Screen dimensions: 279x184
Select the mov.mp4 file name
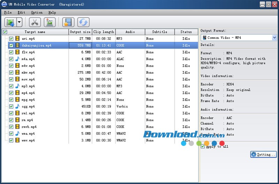pyautogui.click(x=28, y=79)
